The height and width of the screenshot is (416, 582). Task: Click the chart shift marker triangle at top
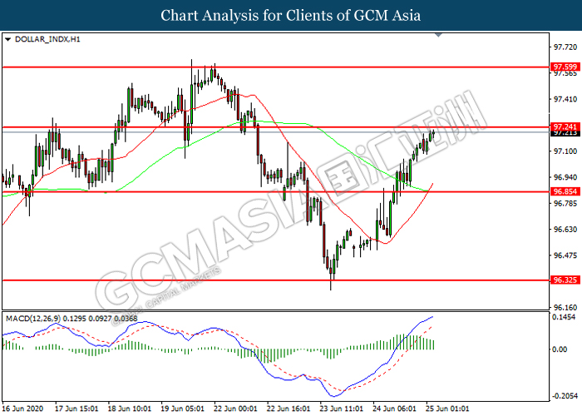[438, 35]
